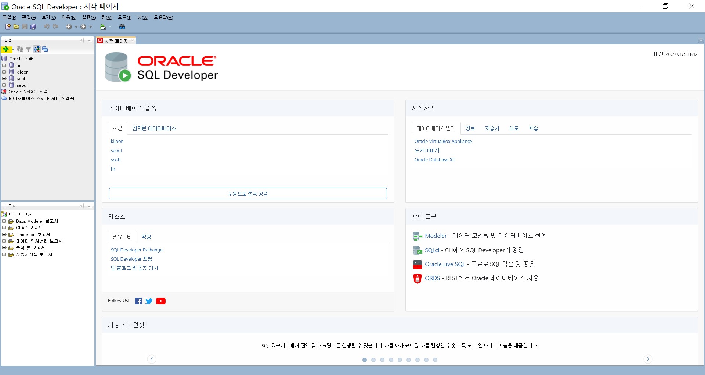The width and height of the screenshot is (705, 375).
Task: Click the green plus New Connection icon
Action: [x=6, y=49]
